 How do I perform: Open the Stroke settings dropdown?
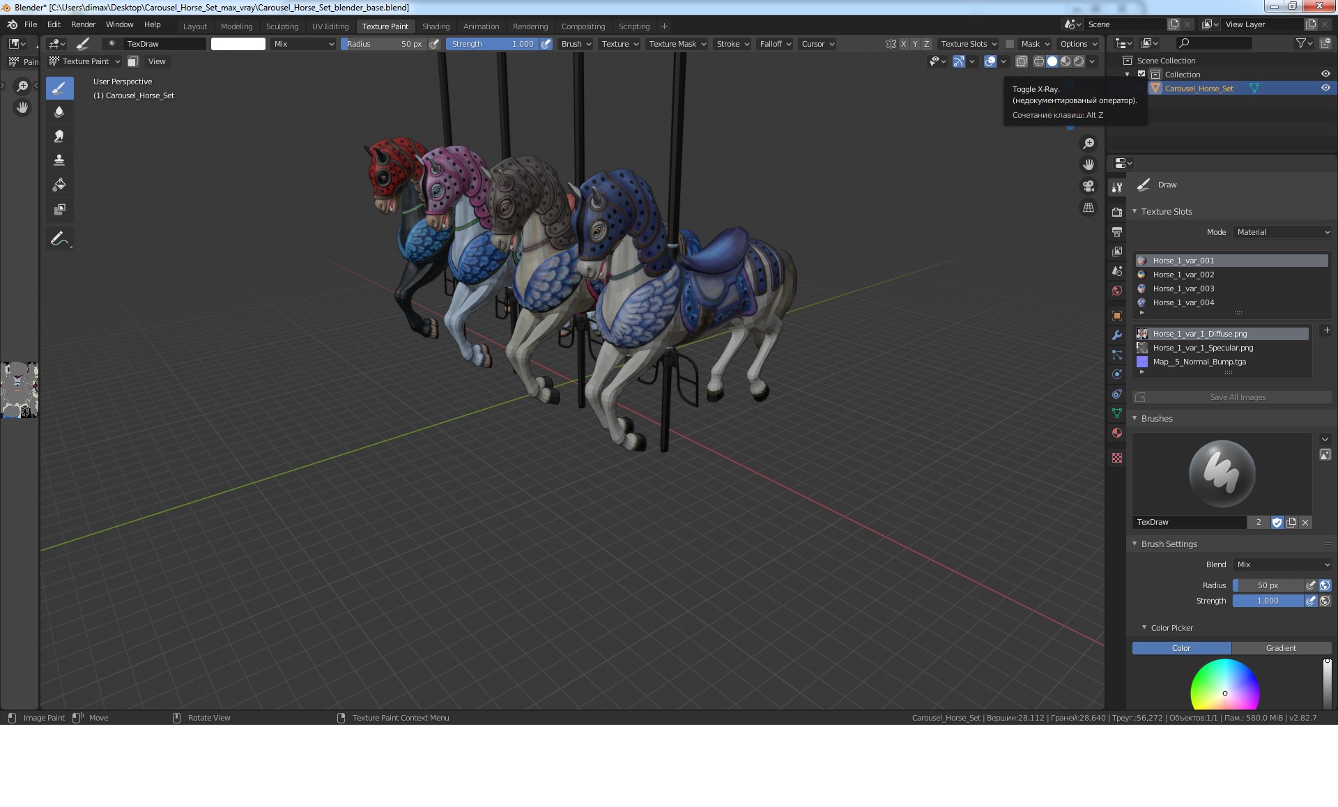732,44
